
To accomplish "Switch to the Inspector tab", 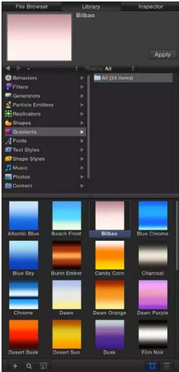I will click(x=151, y=7).
